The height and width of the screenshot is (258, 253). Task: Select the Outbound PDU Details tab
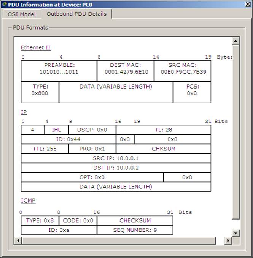(x=76, y=14)
